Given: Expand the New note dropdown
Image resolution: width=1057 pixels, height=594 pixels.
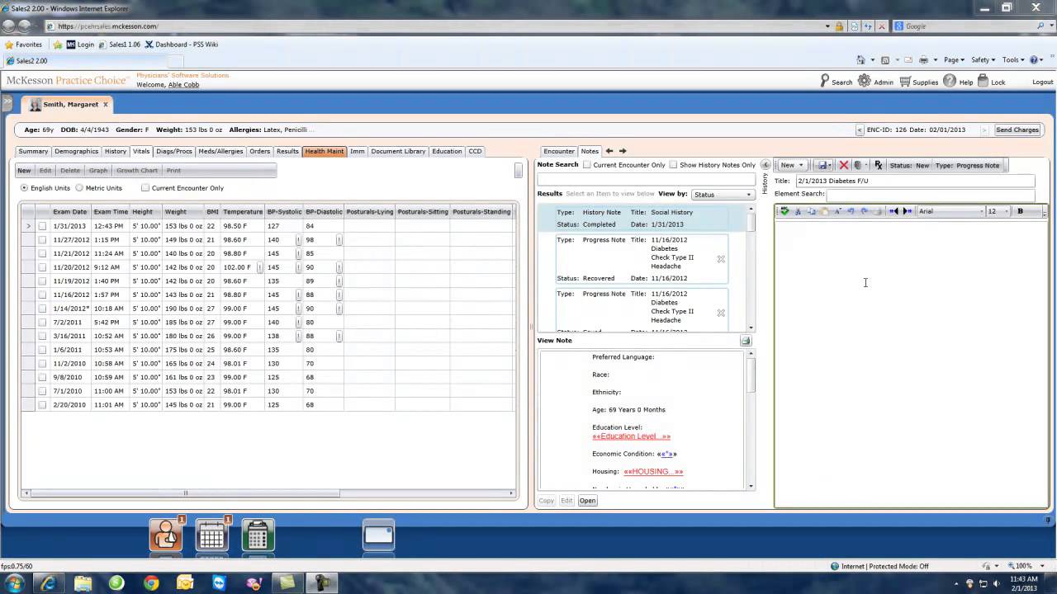Looking at the screenshot, I should pyautogui.click(x=791, y=165).
